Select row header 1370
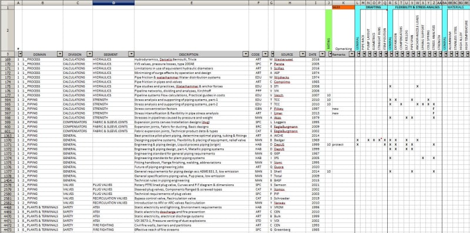 [x=7, y=140]
